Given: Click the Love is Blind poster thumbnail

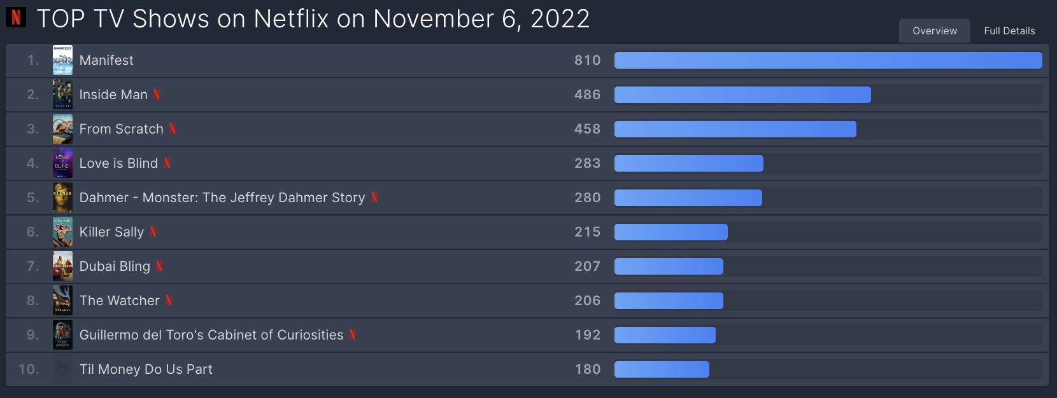Looking at the screenshot, I should click(62, 163).
